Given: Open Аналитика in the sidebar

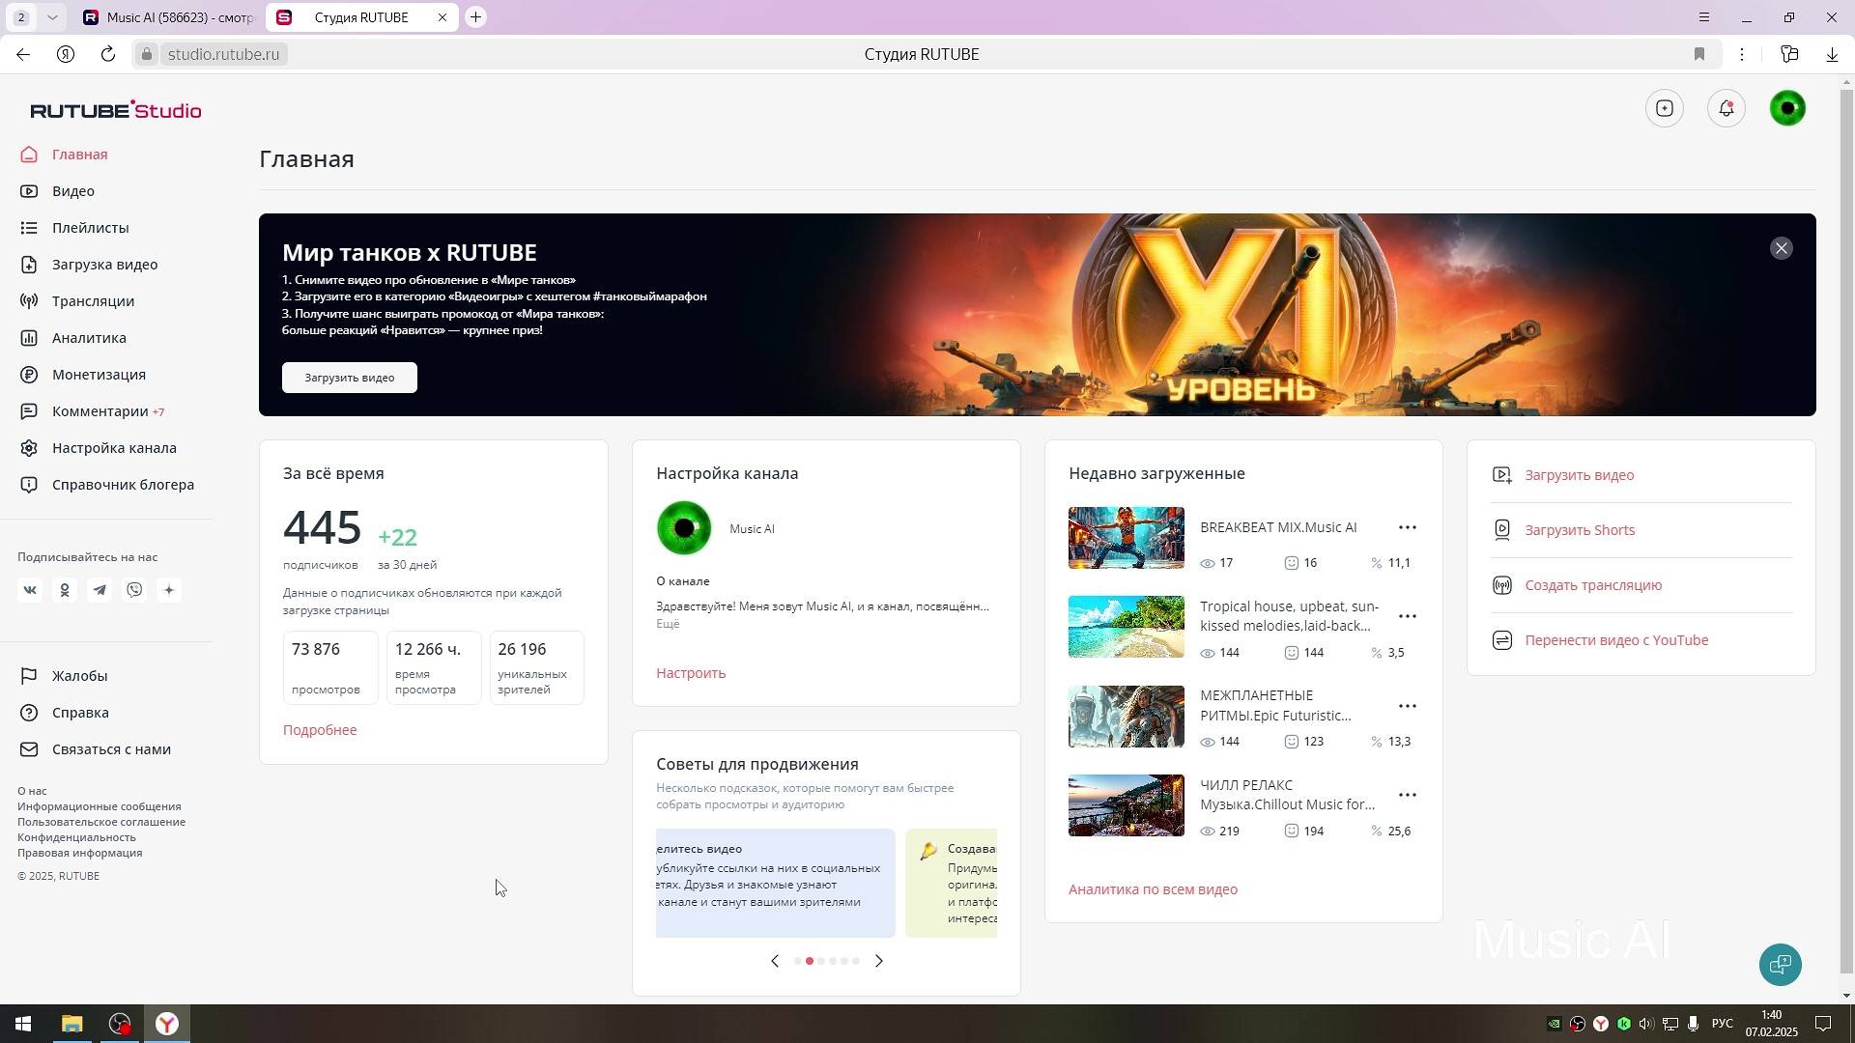Looking at the screenshot, I should coord(89,338).
